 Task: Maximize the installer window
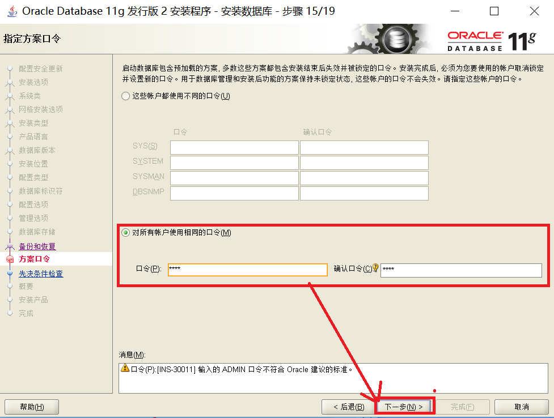point(494,11)
